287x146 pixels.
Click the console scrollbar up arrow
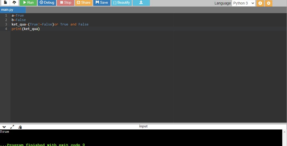[285, 132]
